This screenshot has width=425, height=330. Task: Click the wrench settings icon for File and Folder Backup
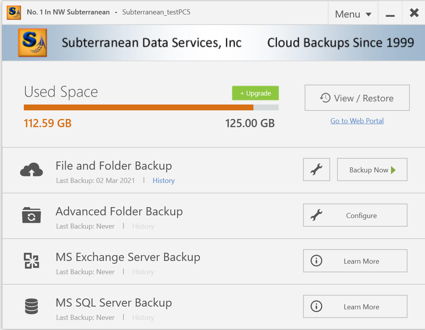[316, 170]
